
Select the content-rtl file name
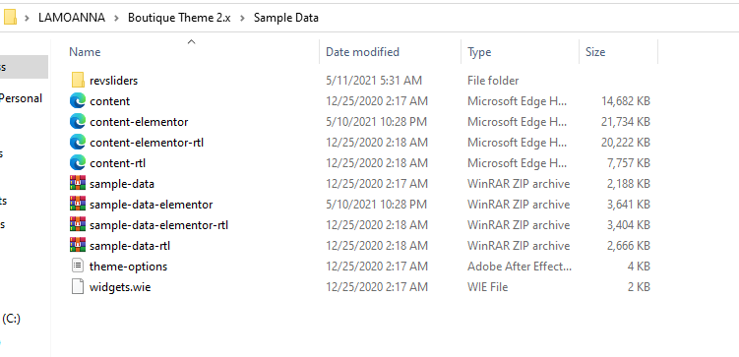tap(117, 163)
